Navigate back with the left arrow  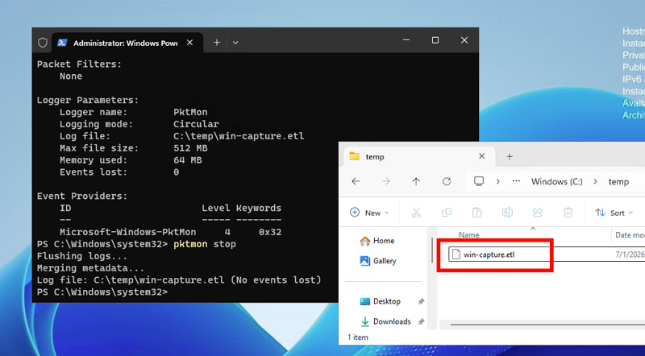356,181
